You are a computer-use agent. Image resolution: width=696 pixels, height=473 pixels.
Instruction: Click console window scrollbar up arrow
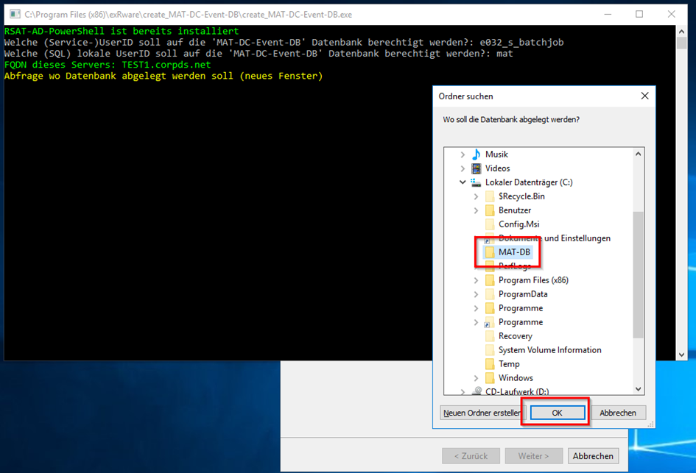pos(681,32)
